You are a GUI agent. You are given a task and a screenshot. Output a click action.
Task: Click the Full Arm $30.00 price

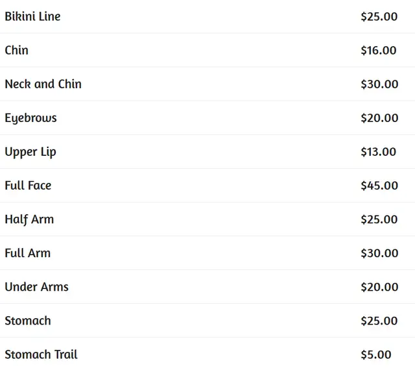(x=379, y=253)
